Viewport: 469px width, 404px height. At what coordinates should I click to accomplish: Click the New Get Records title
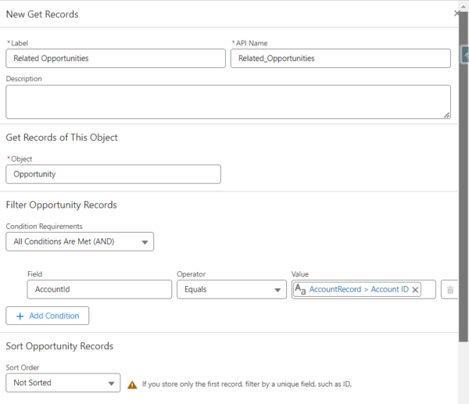click(x=42, y=14)
